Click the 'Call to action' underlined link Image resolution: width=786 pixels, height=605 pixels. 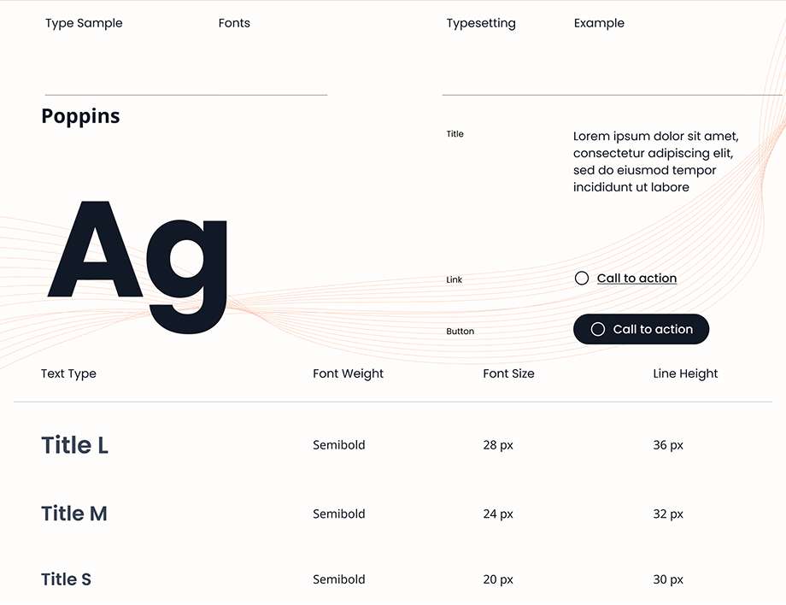click(x=636, y=278)
